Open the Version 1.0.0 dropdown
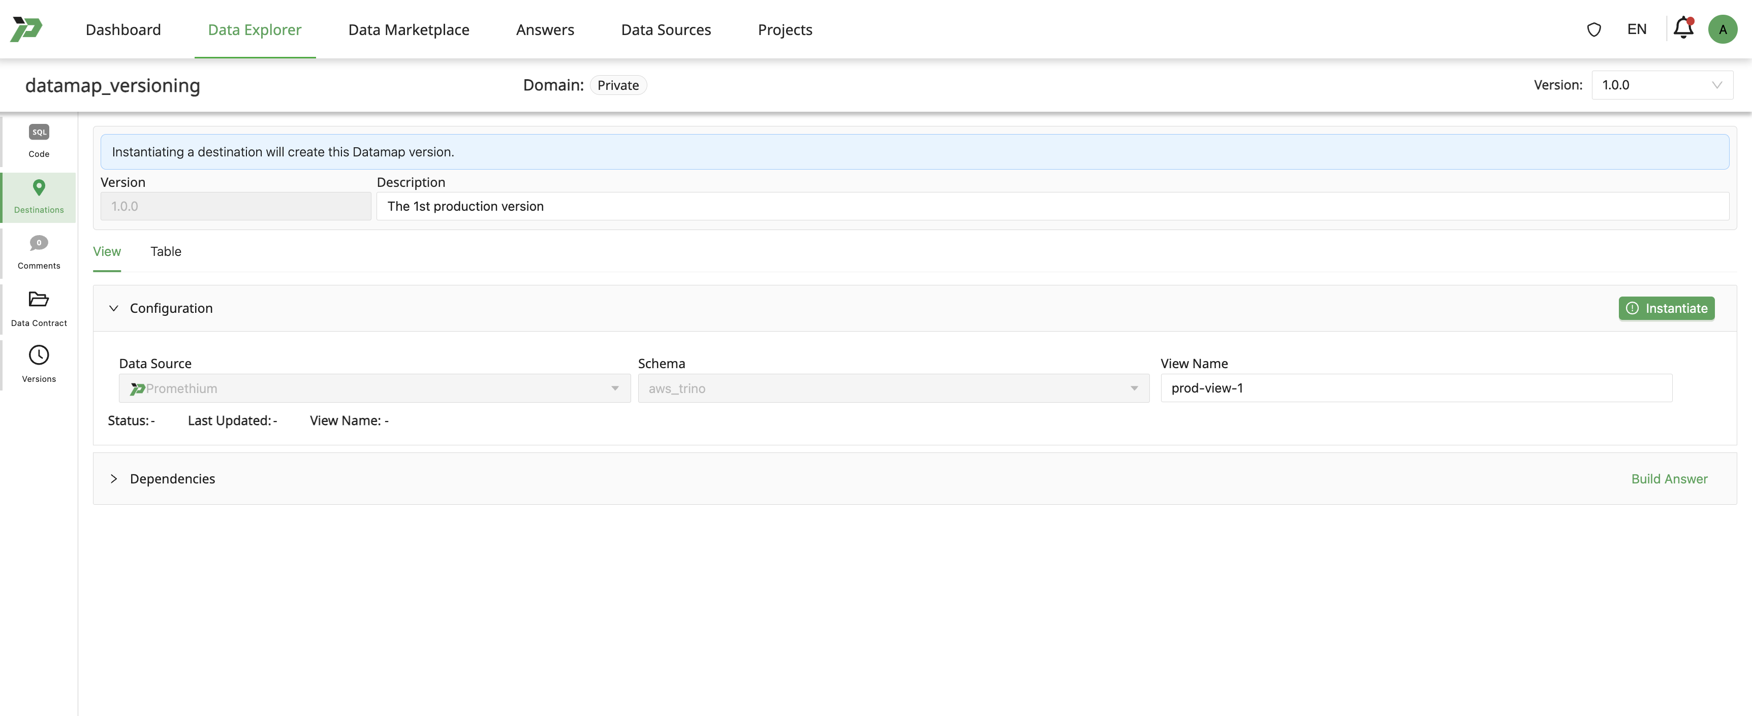This screenshot has height=716, width=1752. tap(1662, 85)
